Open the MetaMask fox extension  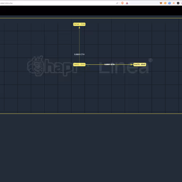point(161,3)
